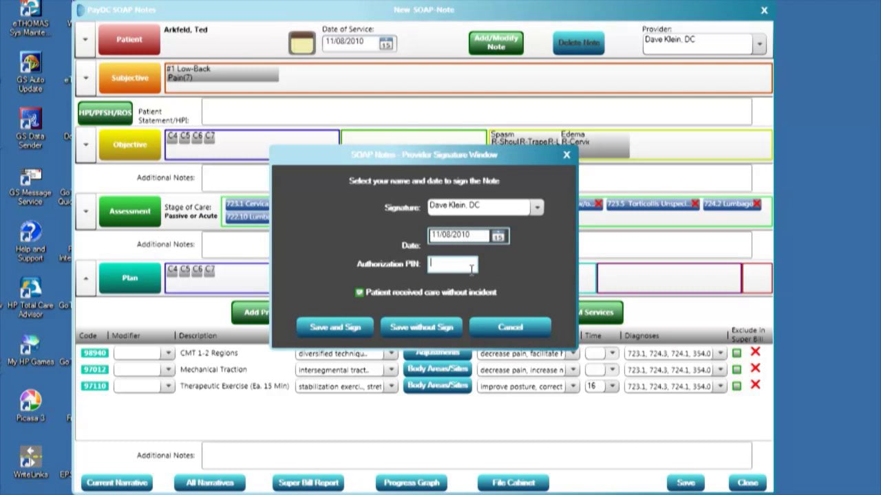Click the yellow Objective section button
This screenshot has width=881, height=495.
pos(129,144)
